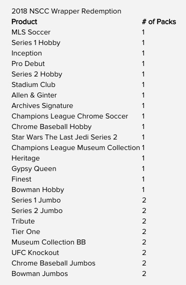Click Chrome Baseball Hobby product

click(51, 127)
